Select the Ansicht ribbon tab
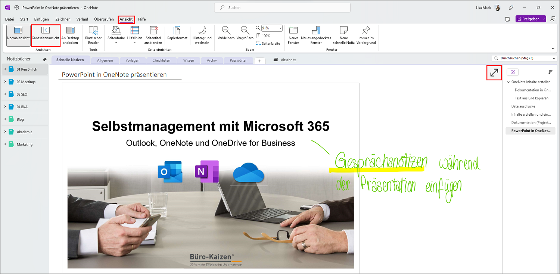Screen dimensions: 560x274 126,19
